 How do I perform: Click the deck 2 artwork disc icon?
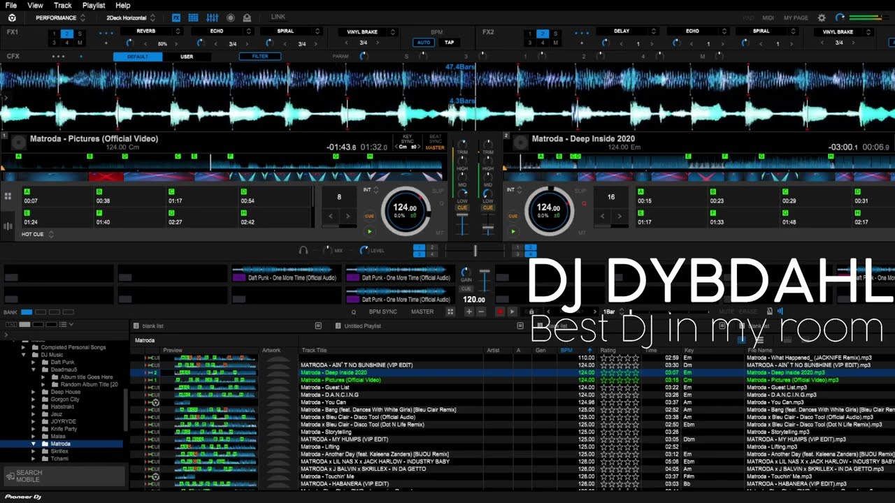pos(520,143)
